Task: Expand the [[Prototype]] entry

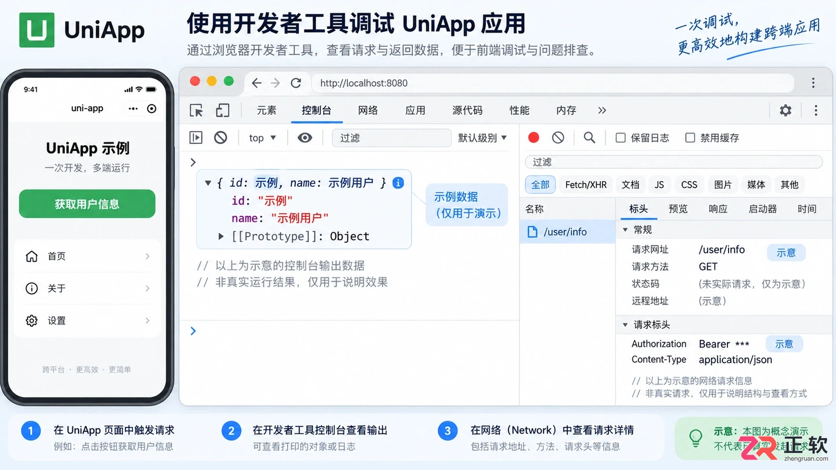Action: pos(221,236)
